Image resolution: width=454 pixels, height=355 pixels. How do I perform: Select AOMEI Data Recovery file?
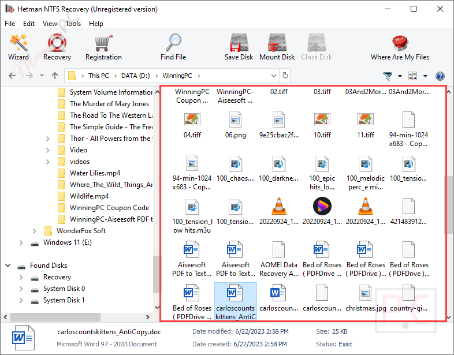279,259
